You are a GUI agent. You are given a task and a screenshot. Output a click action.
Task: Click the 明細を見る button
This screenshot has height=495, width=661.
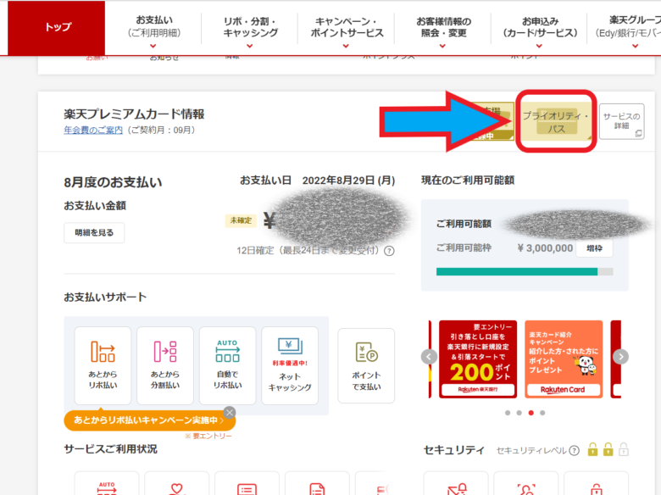(94, 233)
